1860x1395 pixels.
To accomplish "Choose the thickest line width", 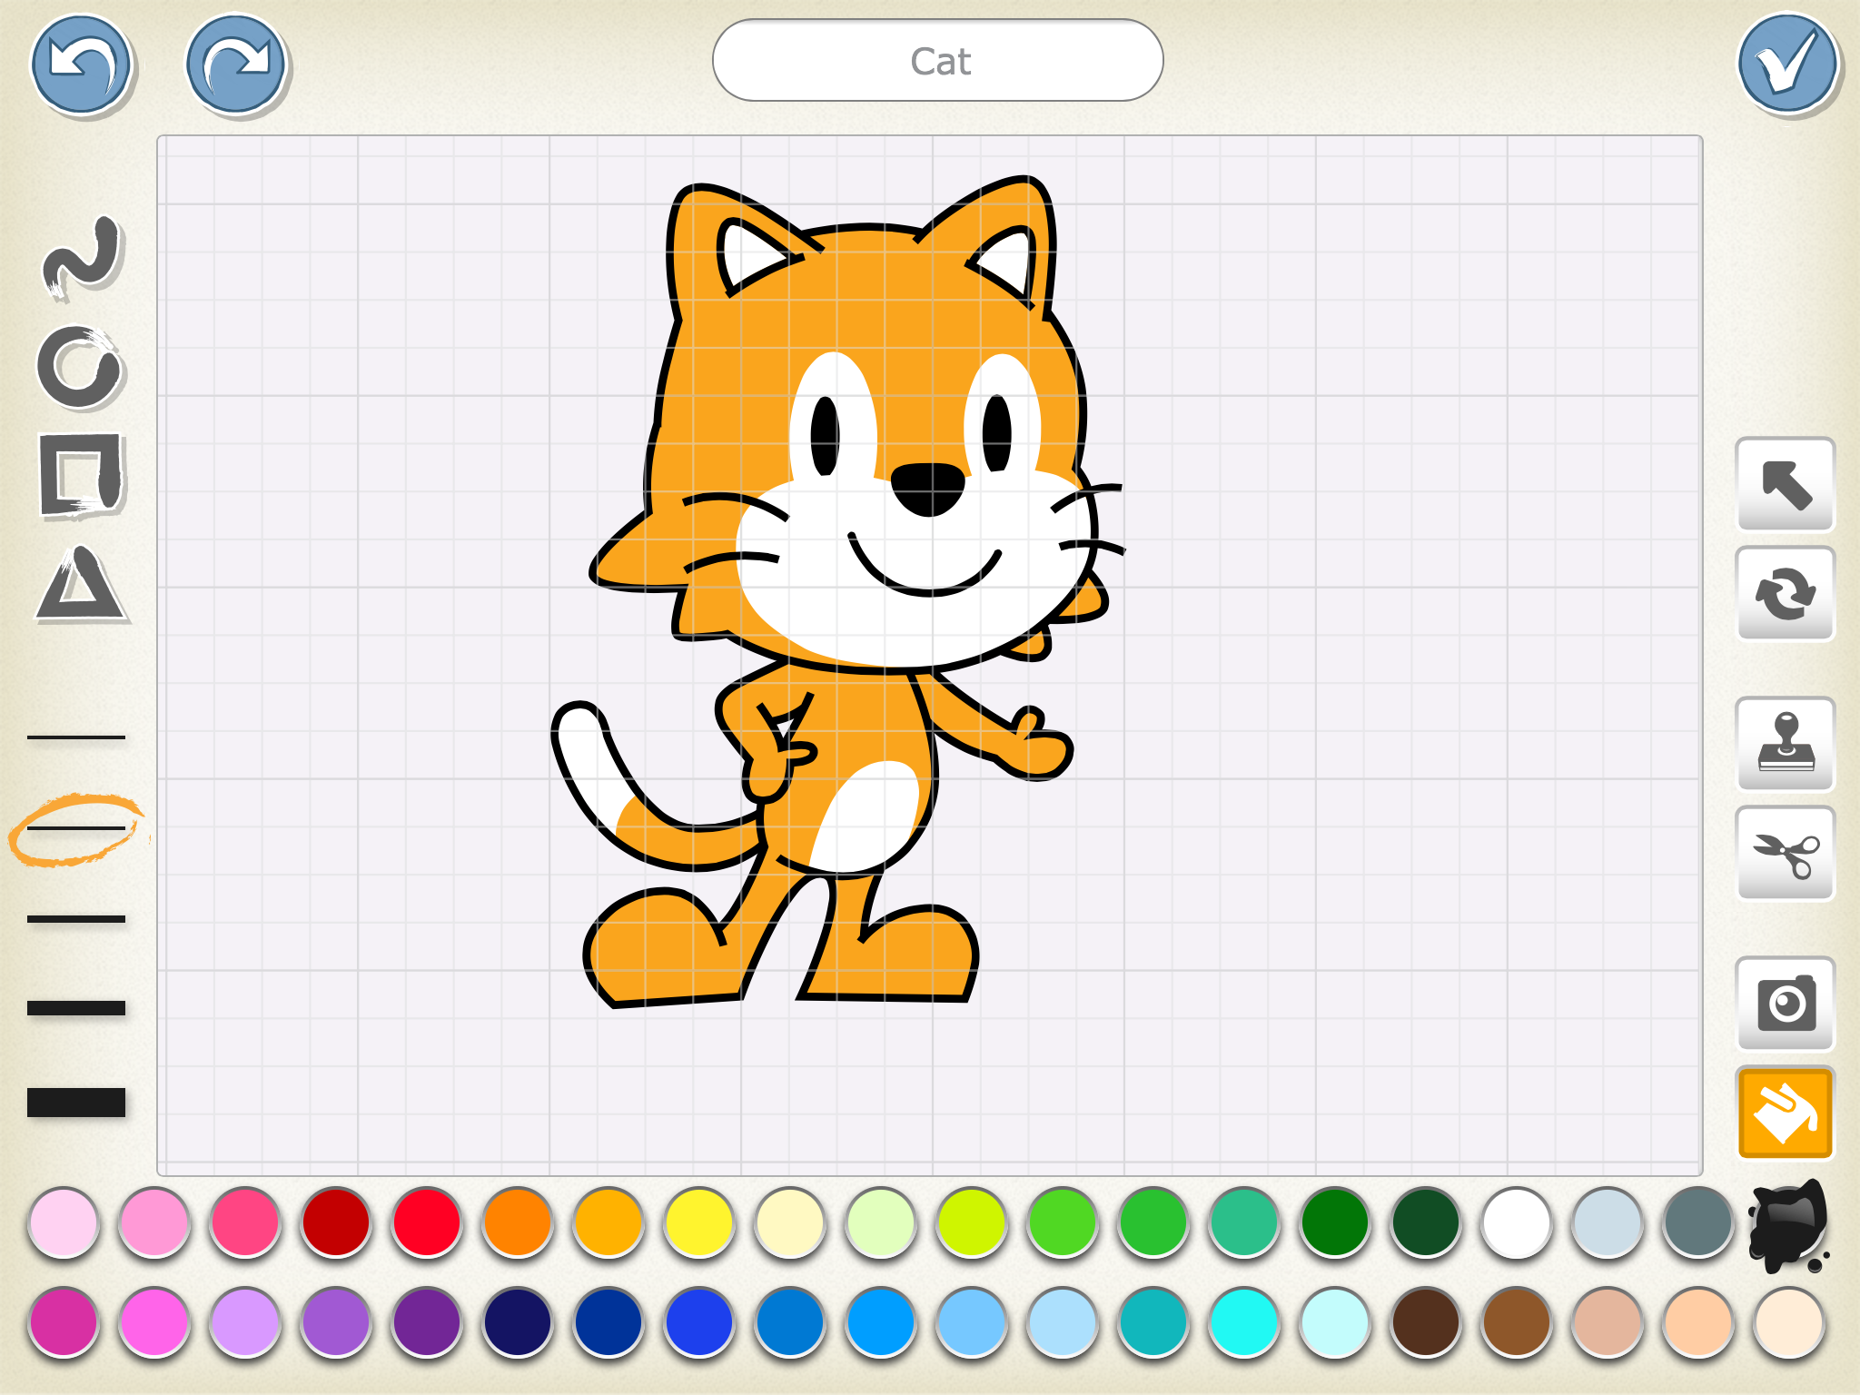I will tap(76, 1102).
